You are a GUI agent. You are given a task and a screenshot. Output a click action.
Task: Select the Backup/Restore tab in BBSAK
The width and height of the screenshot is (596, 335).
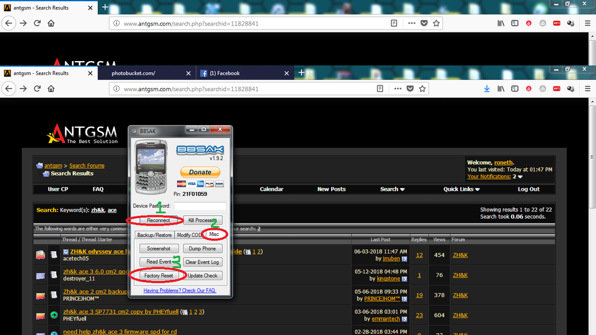tap(154, 235)
